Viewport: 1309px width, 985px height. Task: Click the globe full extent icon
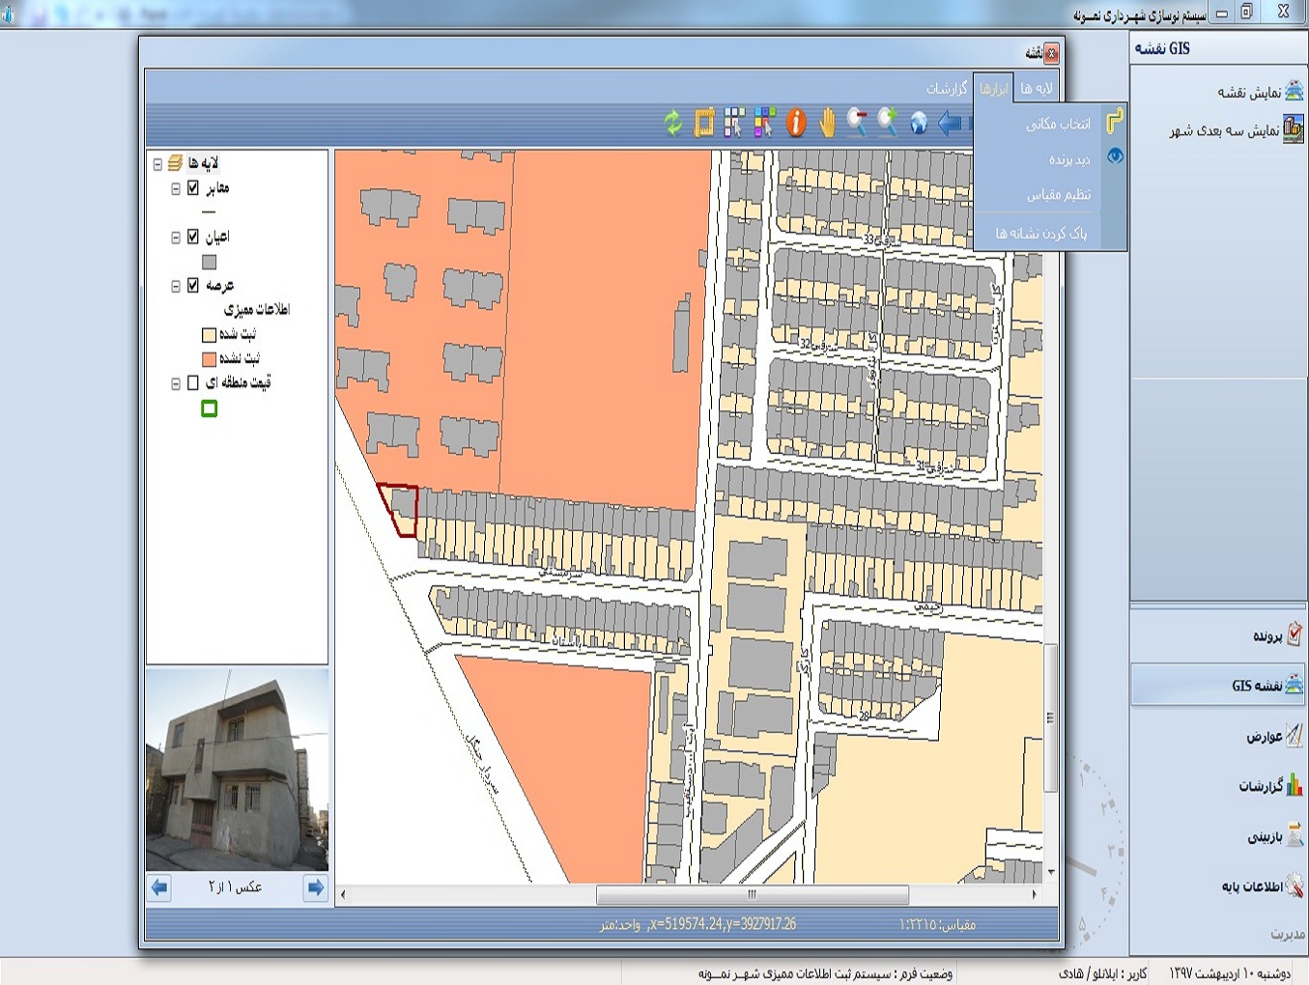(x=919, y=123)
